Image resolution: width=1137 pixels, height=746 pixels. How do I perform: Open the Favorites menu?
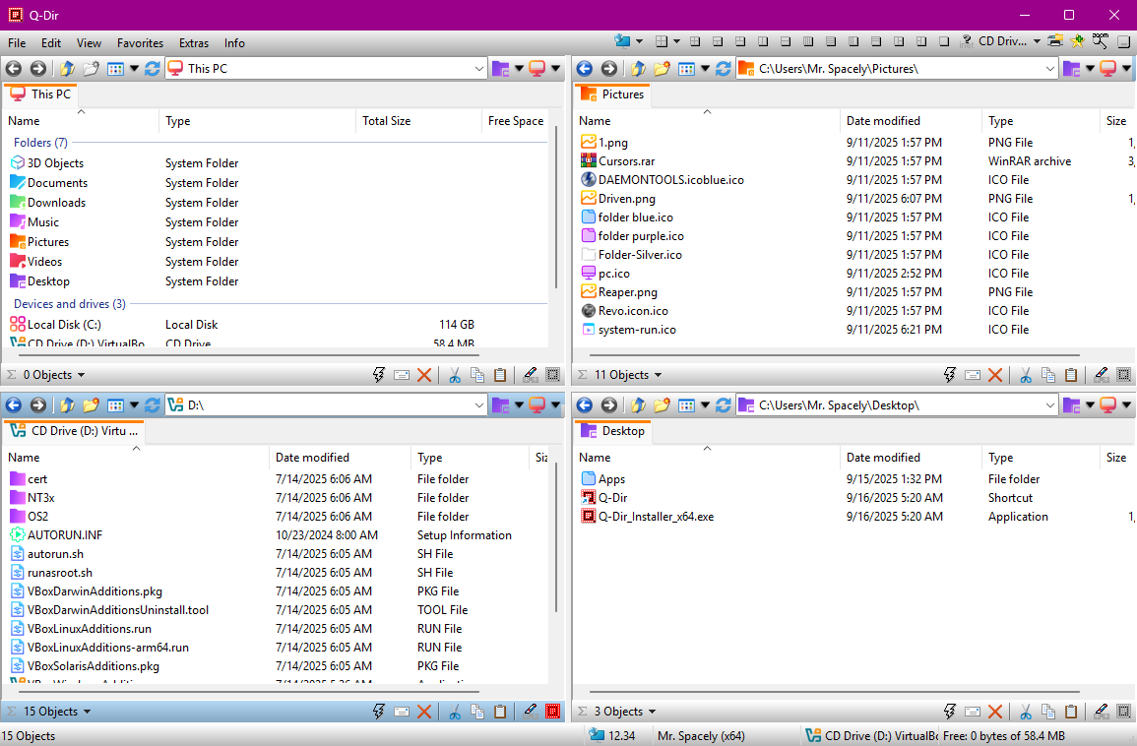(140, 42)
